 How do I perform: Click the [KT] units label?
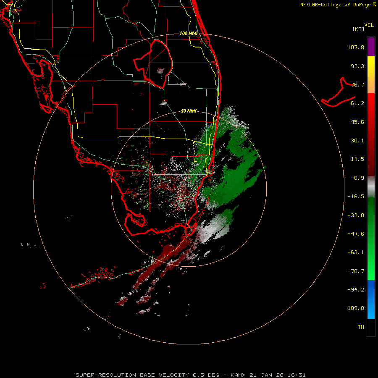coord(359,29)
